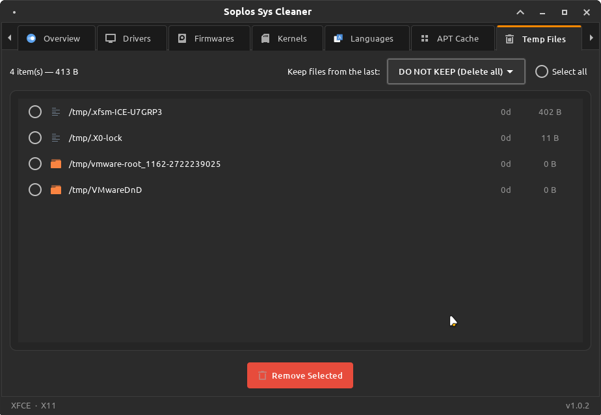Click the Remove Selected button

300,375
